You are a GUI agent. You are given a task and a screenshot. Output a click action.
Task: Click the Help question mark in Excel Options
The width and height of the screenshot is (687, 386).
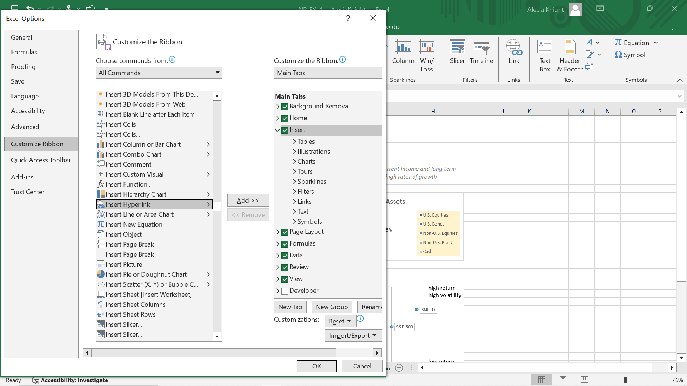[x=348, y=18]
